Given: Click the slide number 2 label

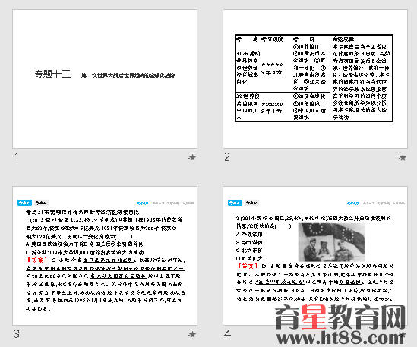Looking at the screenshot, I should tap(227, 157).
